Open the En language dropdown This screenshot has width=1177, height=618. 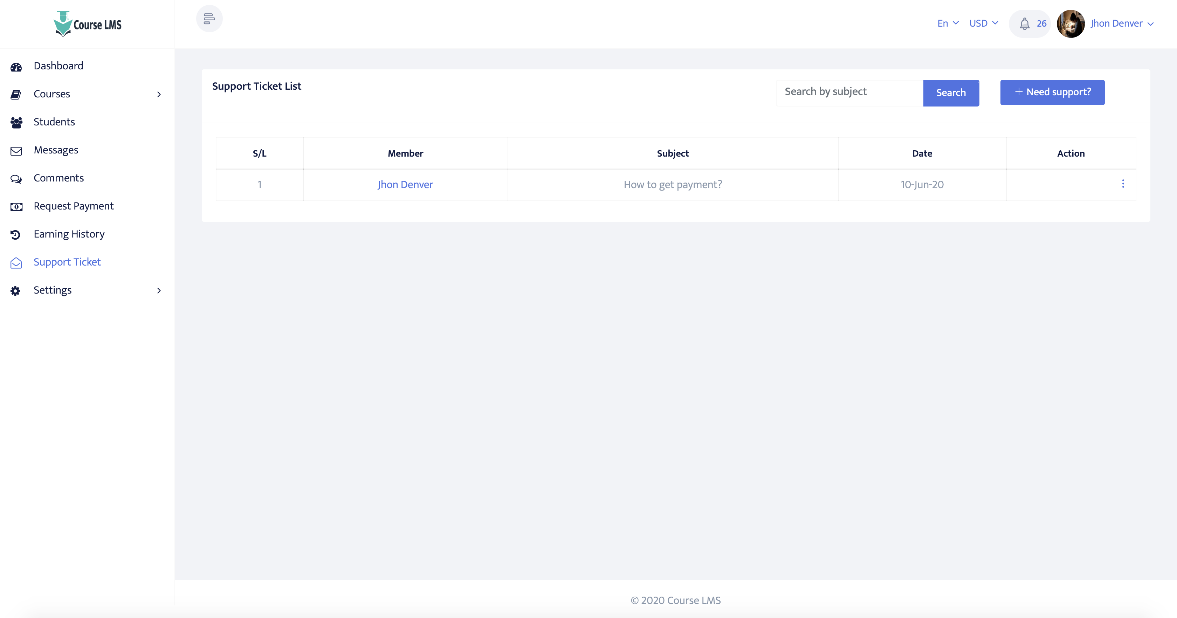click(x=948, y=23)
